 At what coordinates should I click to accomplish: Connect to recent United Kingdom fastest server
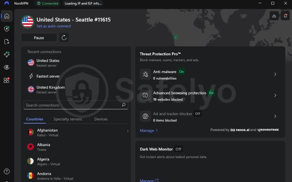pos(76,89)
